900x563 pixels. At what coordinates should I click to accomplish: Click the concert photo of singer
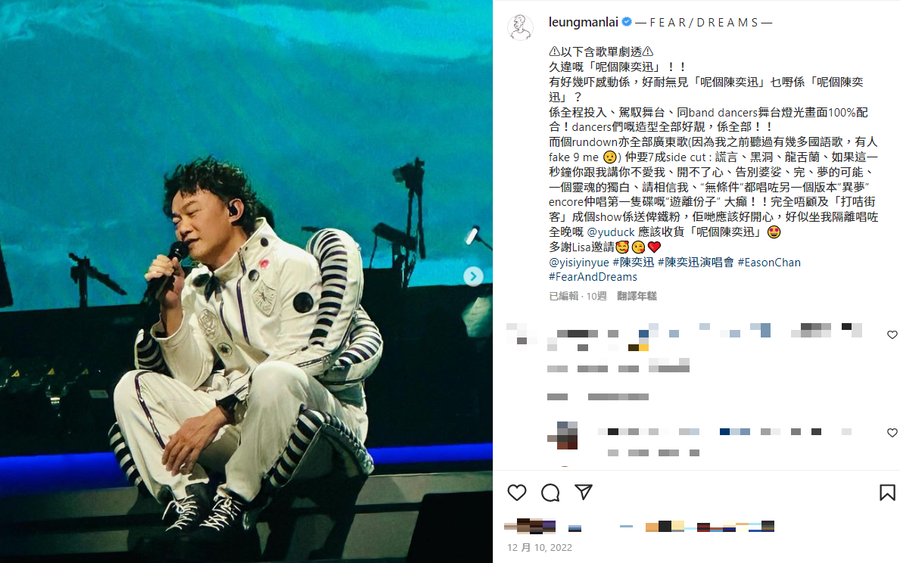pos(246,281)
